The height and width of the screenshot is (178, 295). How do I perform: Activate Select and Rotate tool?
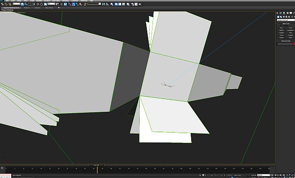42,4
